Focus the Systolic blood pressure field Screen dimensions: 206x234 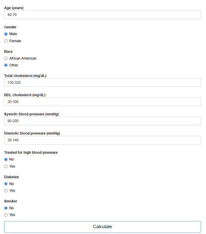pyautogui.click(x=102, y=121)
